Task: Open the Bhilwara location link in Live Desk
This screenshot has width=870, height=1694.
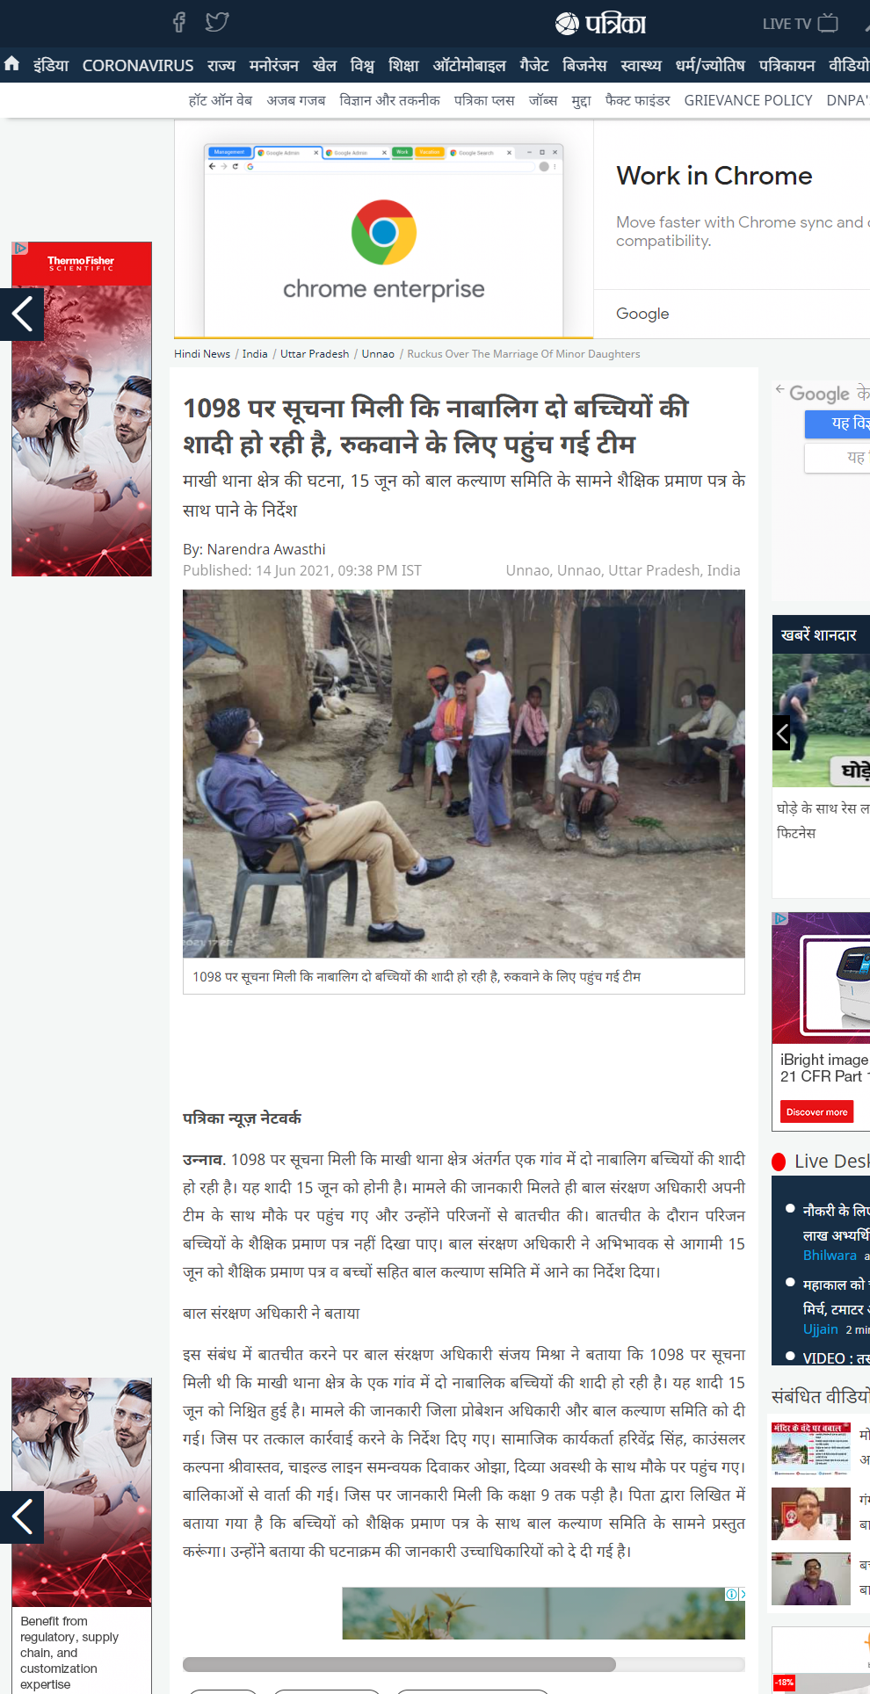Action: click(830, 1256)
